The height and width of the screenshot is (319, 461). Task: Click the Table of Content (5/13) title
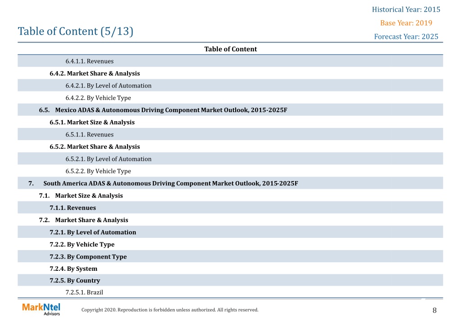click(76, 31)
